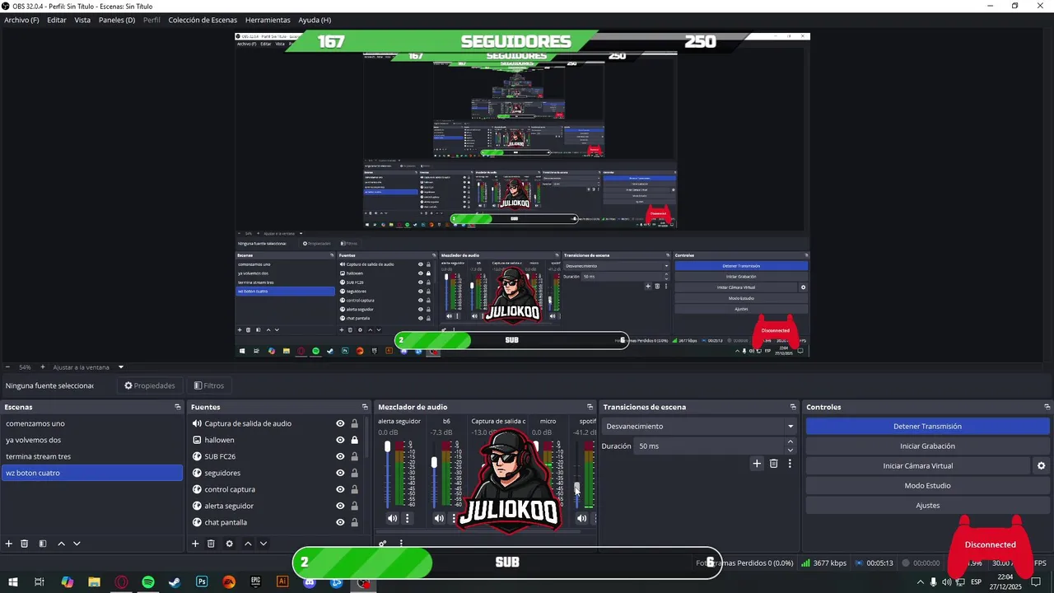The width and height of the screenshot is (1054, 593).
Task: Open audio mixer three-dot menu
Action: pyautogui.click(x=401, y=544)
